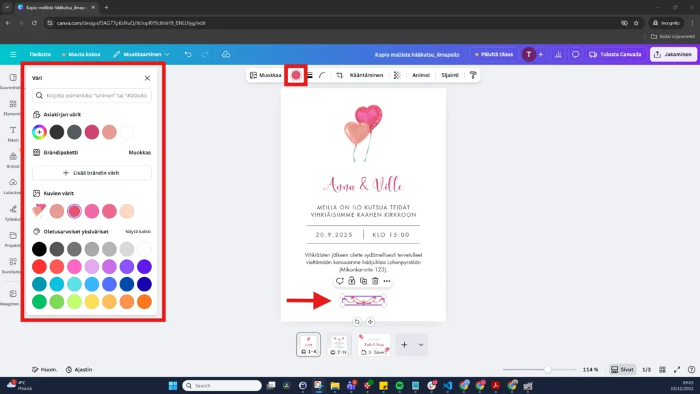Click the Lisää brändin värit button
The image size is (700, 394).
[x=91, y=172]
